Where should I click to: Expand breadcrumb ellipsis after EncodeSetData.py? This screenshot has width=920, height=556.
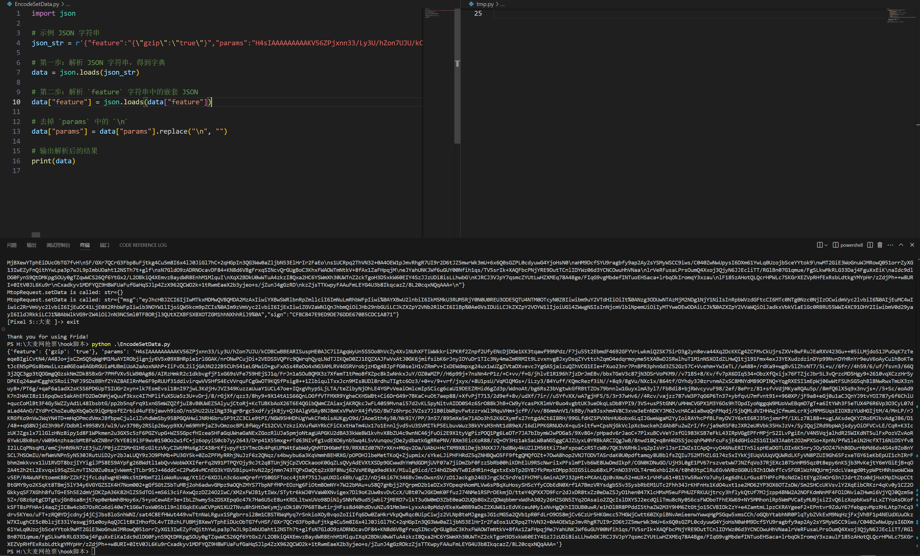[x=68, y=4]
